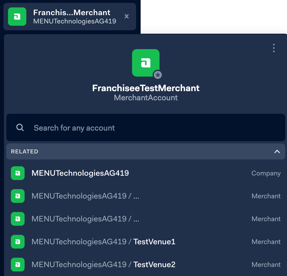Click the MerchantAccount label under FranchiseeTestMerchant

tap(146, 98)
